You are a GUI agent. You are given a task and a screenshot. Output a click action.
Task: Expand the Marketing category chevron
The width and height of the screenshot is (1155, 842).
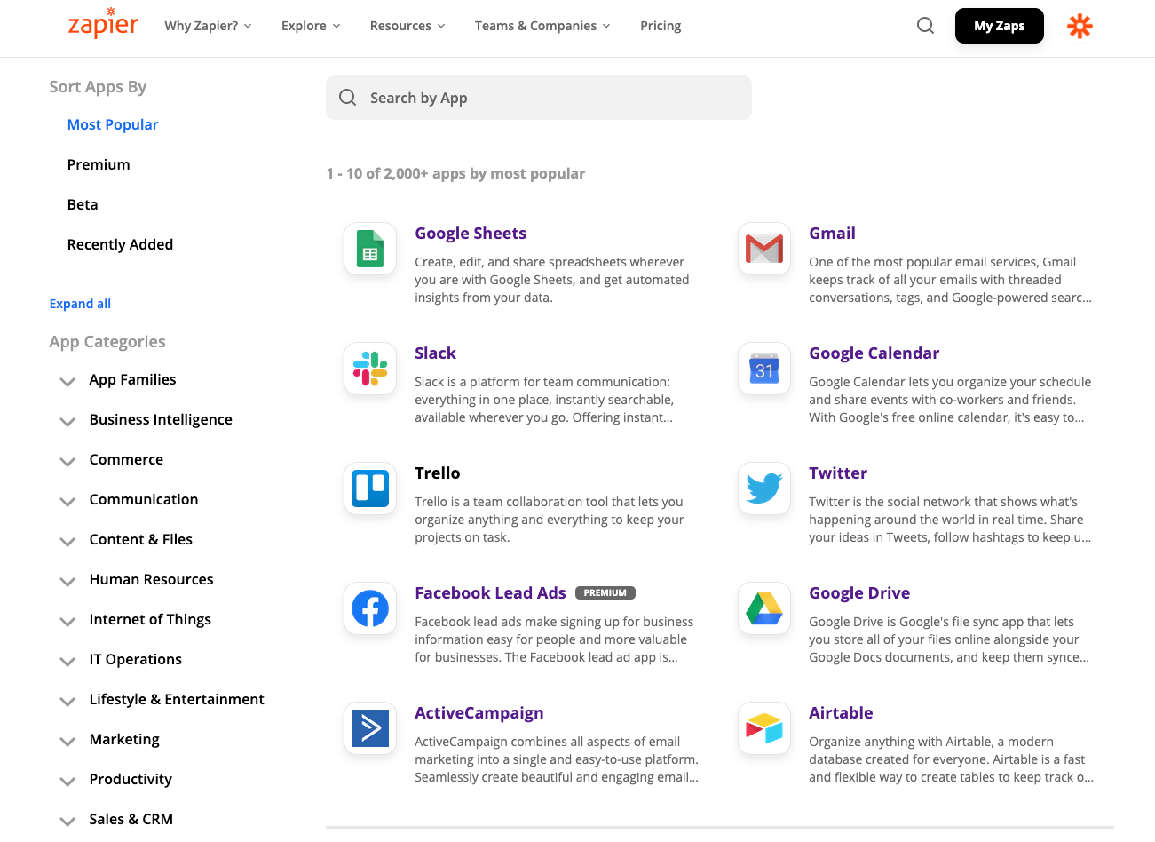tap(67, 742)
